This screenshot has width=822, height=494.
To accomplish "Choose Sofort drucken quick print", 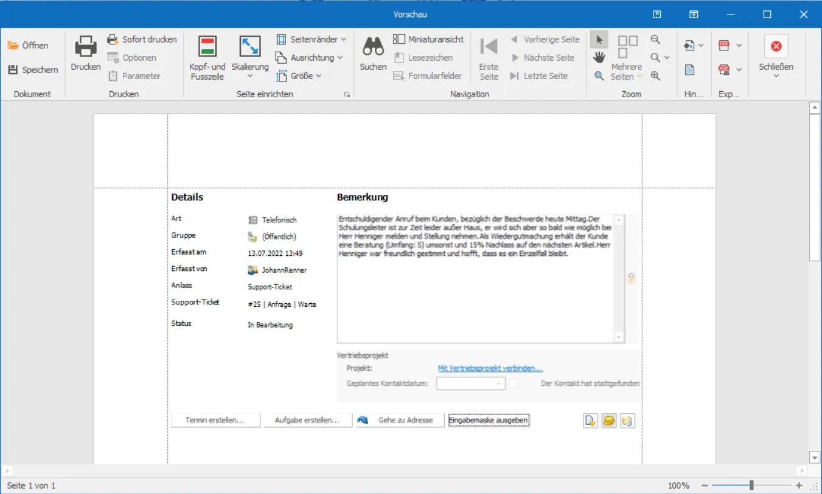I will pos(142,39).
